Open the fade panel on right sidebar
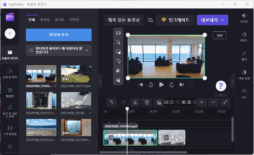 (244, 37)
